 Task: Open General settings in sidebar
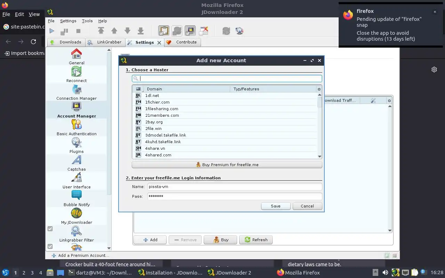point(76,57)
